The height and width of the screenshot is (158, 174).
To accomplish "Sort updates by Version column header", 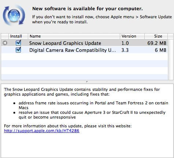I will pyautogui.click(x=132, y=36).
